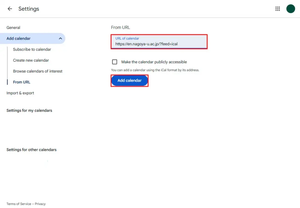Collapse the Add calendar section chevron
The width and height of the screenshot is (300, 208).
[60, 38]
